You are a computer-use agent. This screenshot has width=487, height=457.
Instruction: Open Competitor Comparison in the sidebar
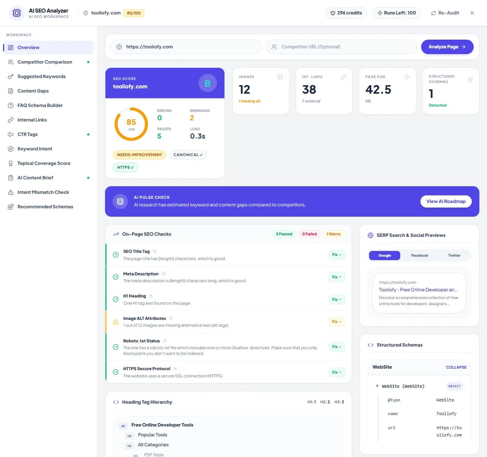[48, 62]
